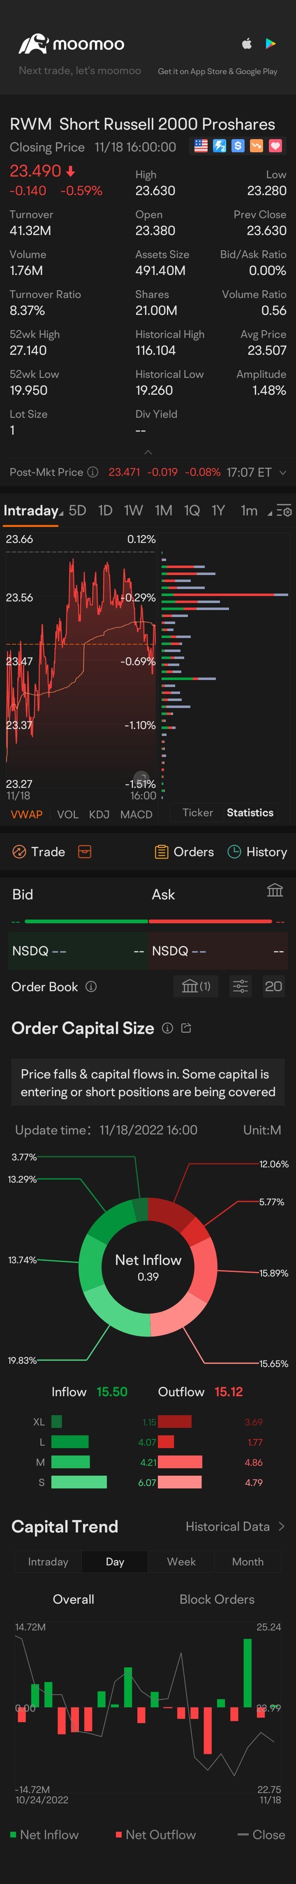
Task: Toggle the MACD indicator
Action: [x=136, y=814]
